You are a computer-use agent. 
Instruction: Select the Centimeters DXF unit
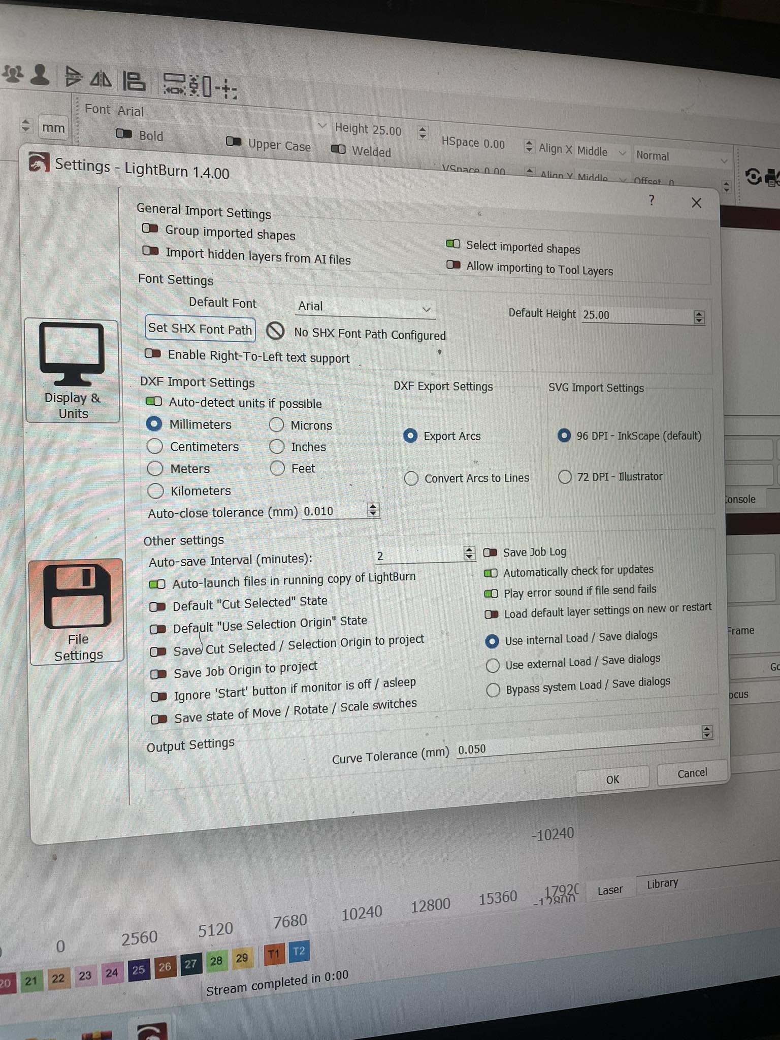pyautogui.click(x=154, y=446)
